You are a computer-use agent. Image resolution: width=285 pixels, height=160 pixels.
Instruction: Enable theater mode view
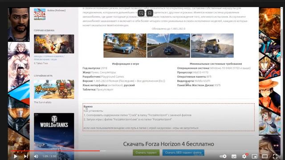point(265,156)
